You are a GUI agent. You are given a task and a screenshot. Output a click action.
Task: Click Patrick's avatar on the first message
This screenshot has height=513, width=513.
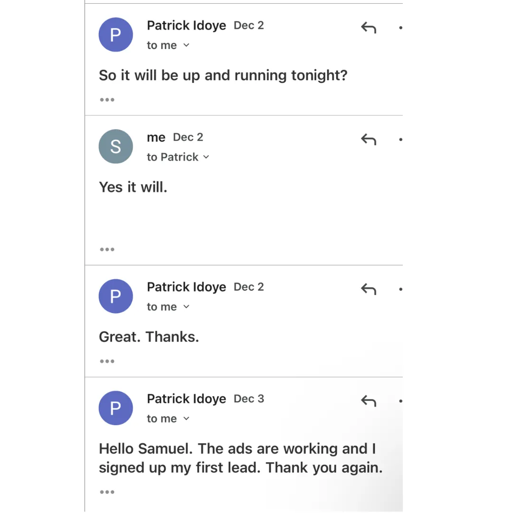pos(116,35)
